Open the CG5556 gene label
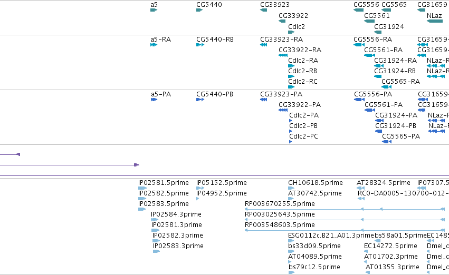 [x=367, y=5]
